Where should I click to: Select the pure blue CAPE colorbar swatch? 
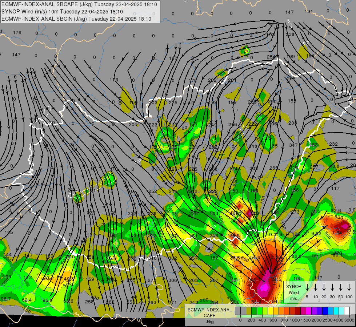click(325, 311)
